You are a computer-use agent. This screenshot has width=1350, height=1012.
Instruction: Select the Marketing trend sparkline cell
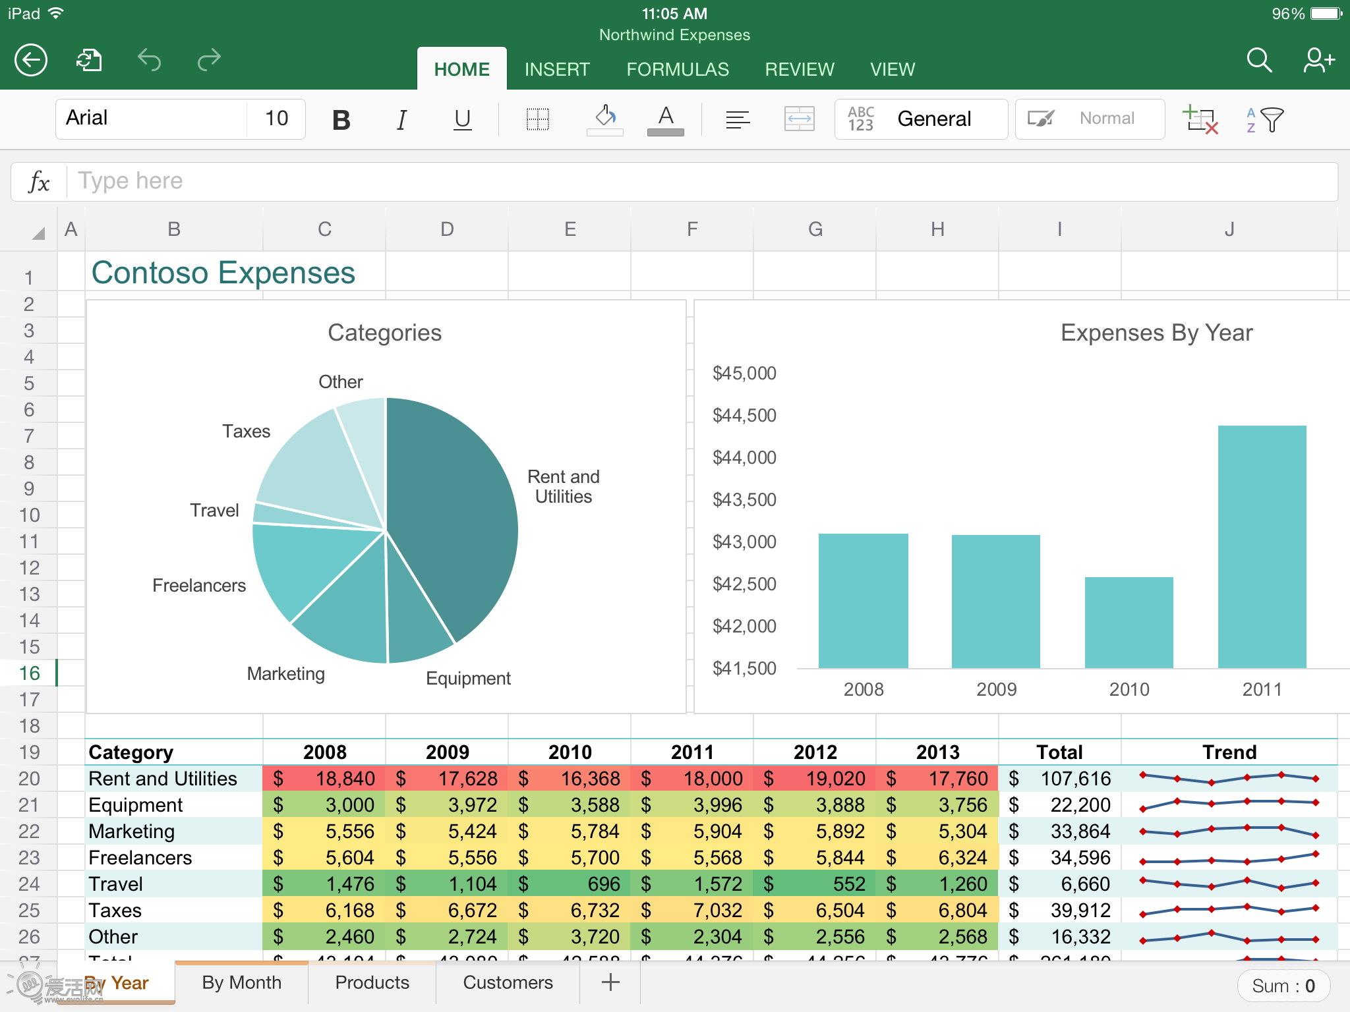1229,831
